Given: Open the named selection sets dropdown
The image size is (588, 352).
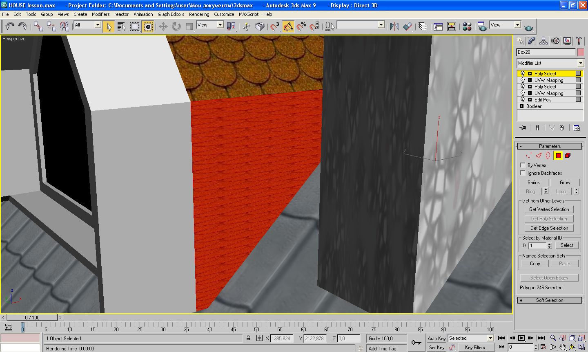Looking at the screenshot, I should click(x=361, y=25).
